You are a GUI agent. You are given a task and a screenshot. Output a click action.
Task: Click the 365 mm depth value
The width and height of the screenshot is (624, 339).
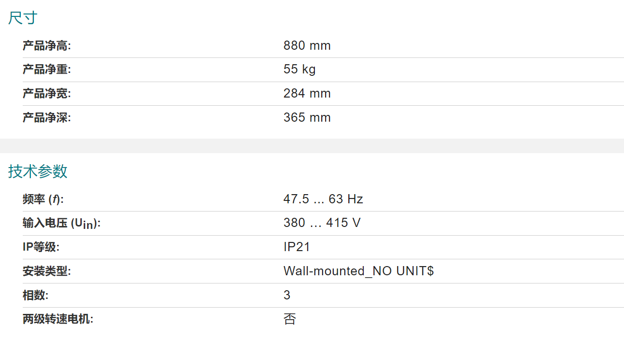[x=307, y=117]
